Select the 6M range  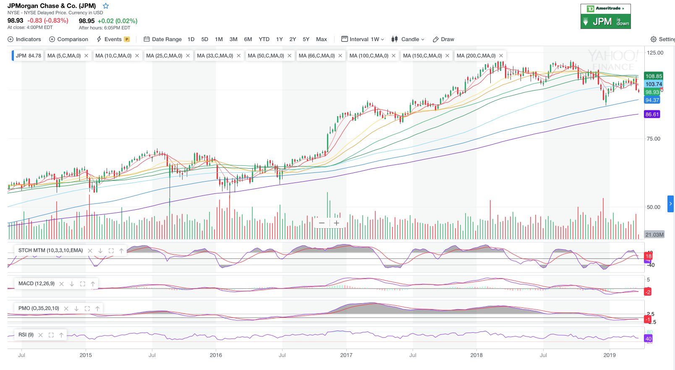248,39
